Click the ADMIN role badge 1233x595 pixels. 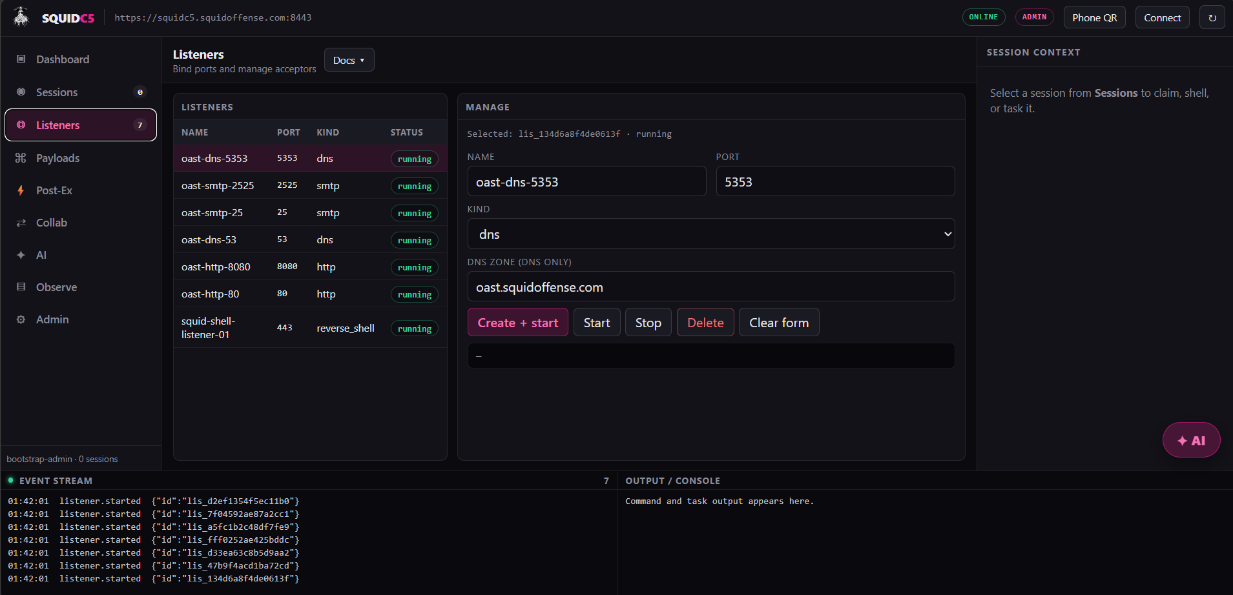[x=1034, y=17]
